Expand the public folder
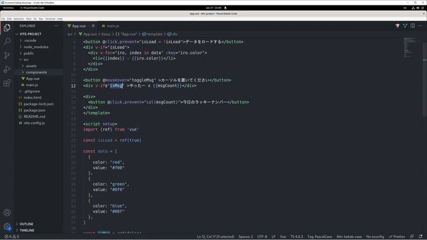The width and height of the screenshot is (427, 240). 29,53
